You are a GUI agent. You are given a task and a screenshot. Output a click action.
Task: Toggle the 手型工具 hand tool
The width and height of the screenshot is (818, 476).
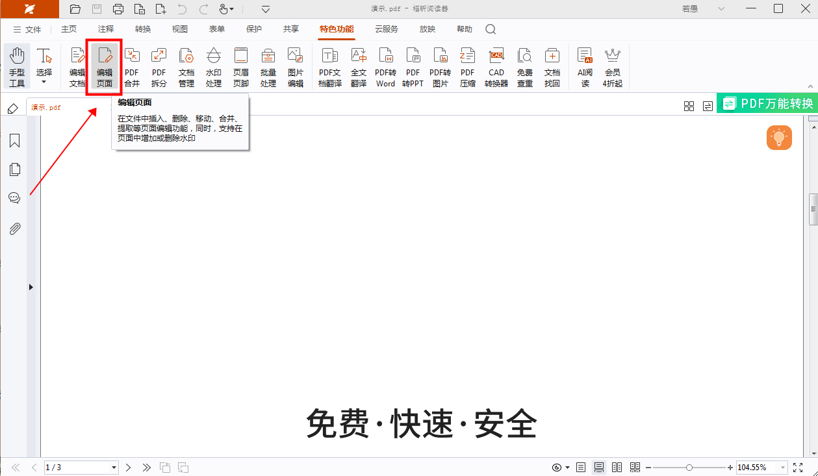(17, 65)
